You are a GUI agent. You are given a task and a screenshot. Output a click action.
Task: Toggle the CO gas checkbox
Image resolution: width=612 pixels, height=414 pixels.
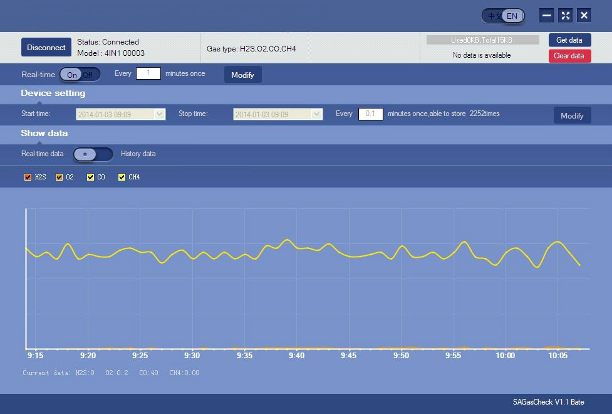[91, 178]
